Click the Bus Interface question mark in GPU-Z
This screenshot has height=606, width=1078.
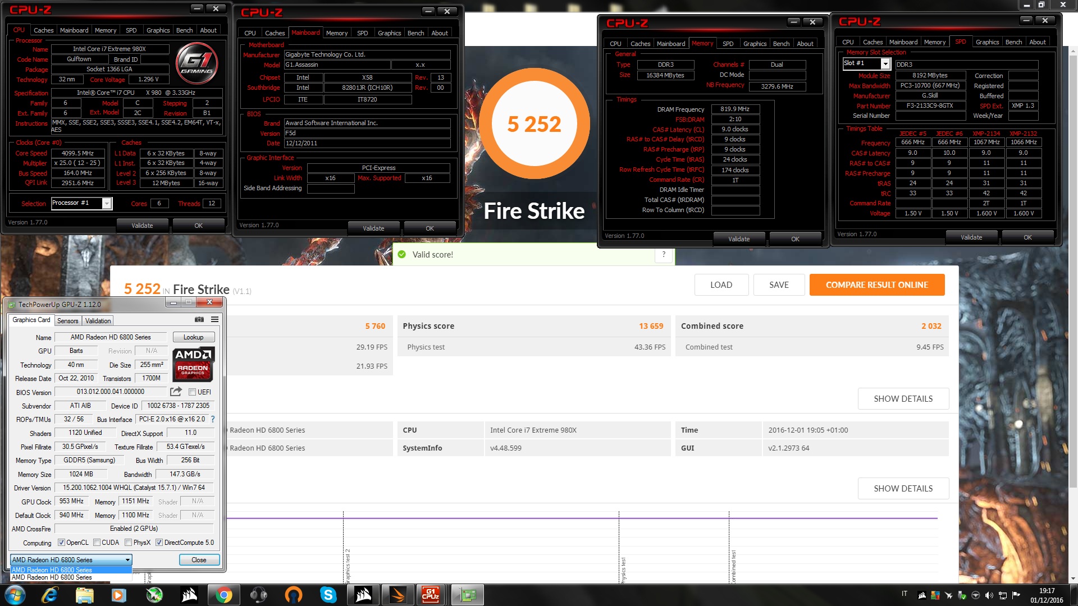pos(213,419)
